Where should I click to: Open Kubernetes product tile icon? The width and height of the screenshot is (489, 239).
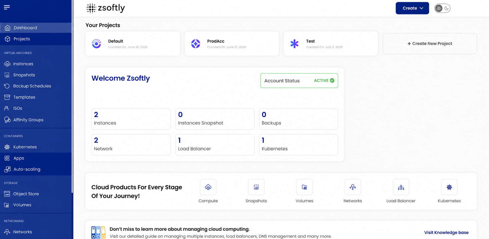(449, 187)
